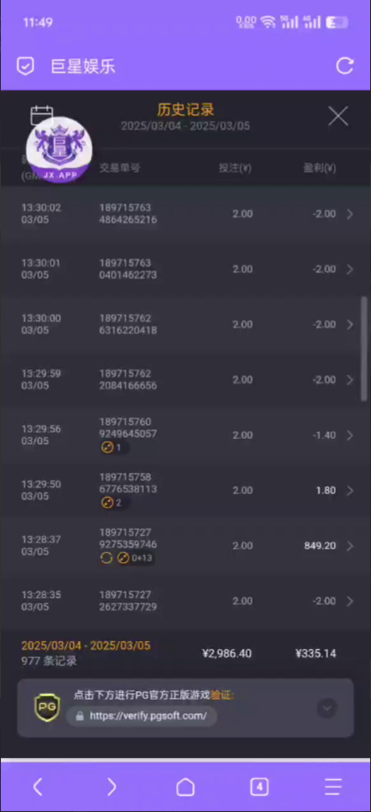The height and width of the screenshot is (812, 371).
Task: Expand the 849.20 profit record details
Action: [350, 546]
